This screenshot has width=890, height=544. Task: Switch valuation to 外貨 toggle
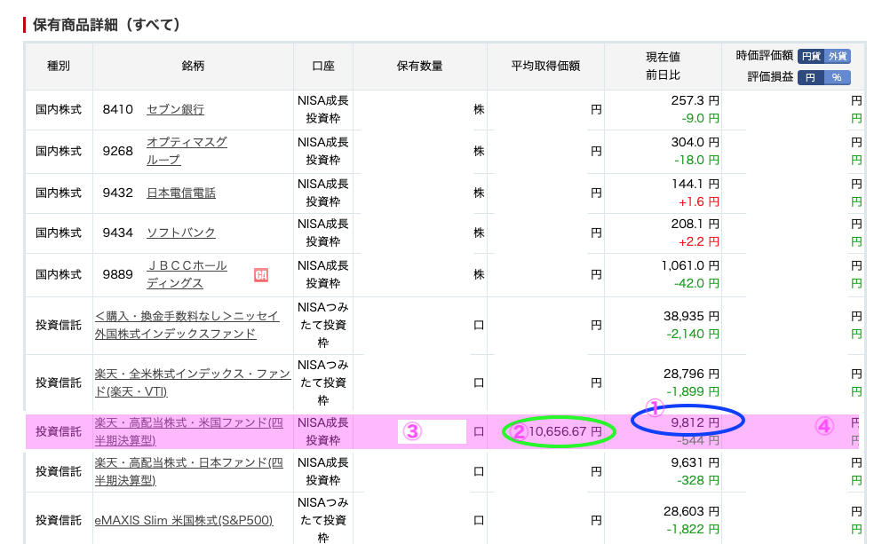(838, 56)
